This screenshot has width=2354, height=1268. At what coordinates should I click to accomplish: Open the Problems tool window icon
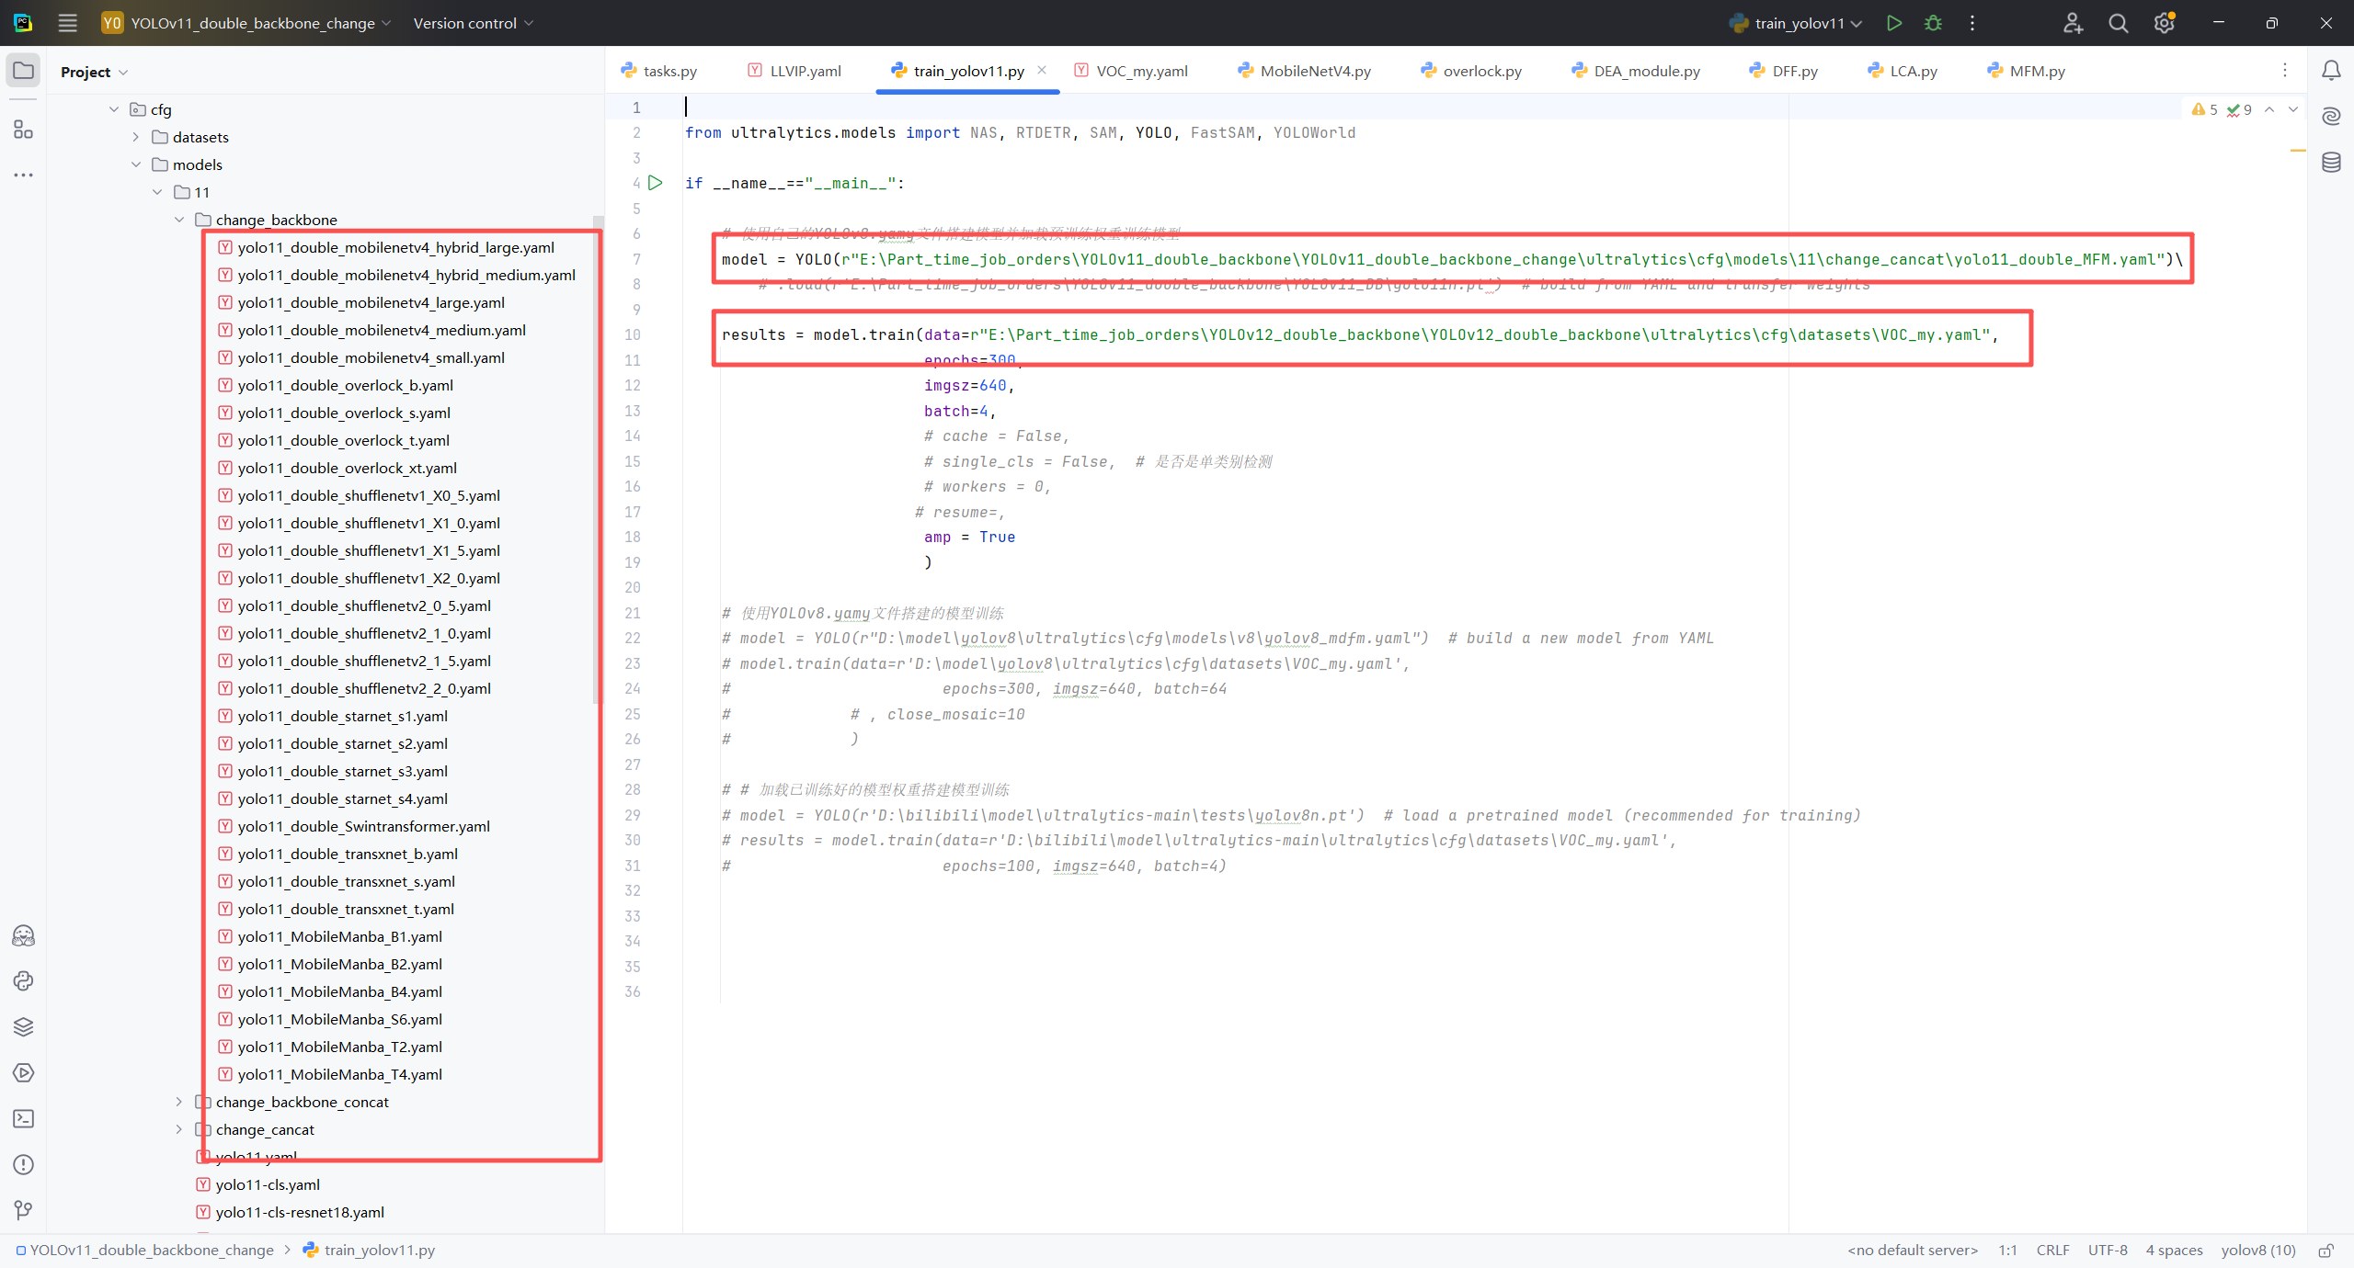[x=23, y=1164]
